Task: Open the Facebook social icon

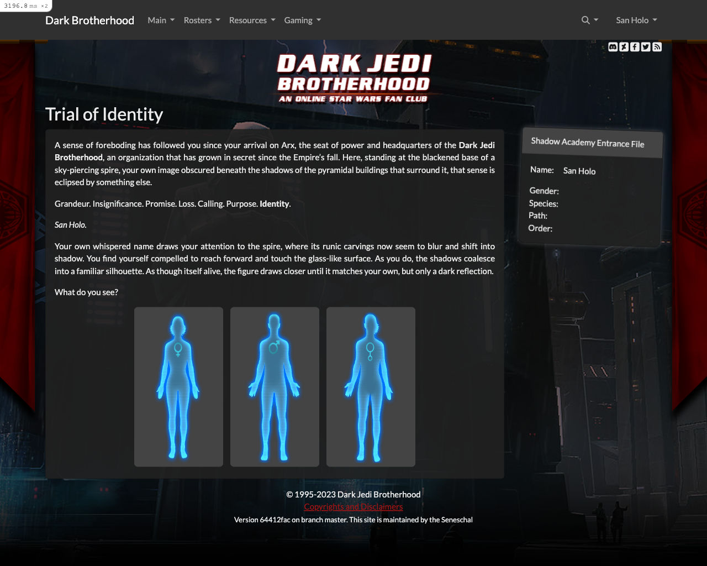Action: click(635, 47)
